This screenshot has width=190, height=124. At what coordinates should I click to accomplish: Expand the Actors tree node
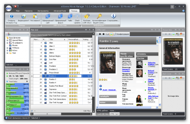coord(7,51)
